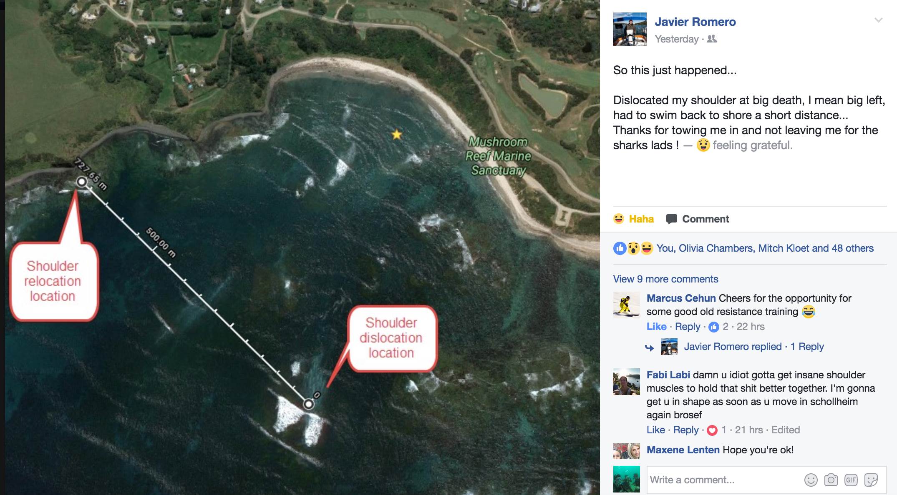Click the heart reaction on Fabi Labi's comment

712,430
